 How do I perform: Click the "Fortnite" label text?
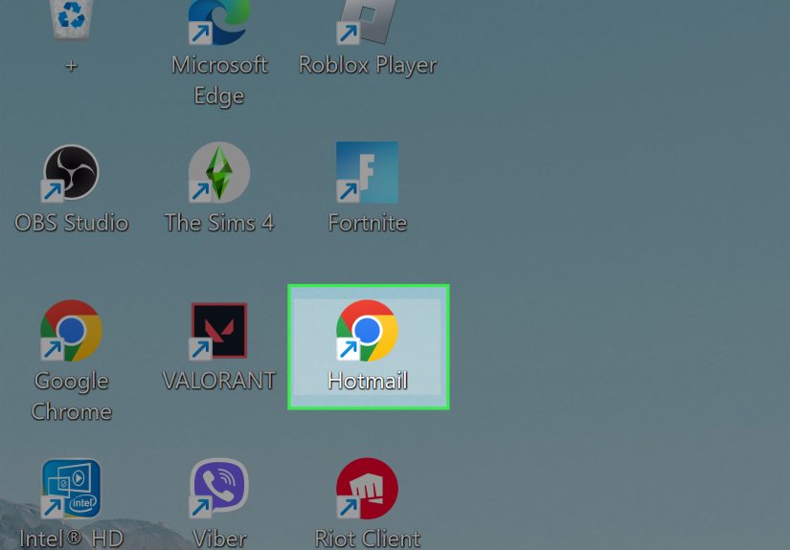(x=368, y=223)
